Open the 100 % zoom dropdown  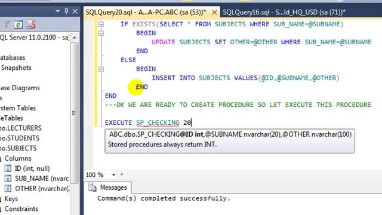tap(113, 175)
